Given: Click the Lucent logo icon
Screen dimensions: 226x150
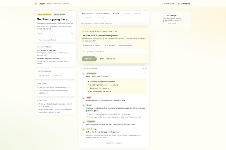Looking at the screenshot, I should pyautogui.click(x=36, y=4).
